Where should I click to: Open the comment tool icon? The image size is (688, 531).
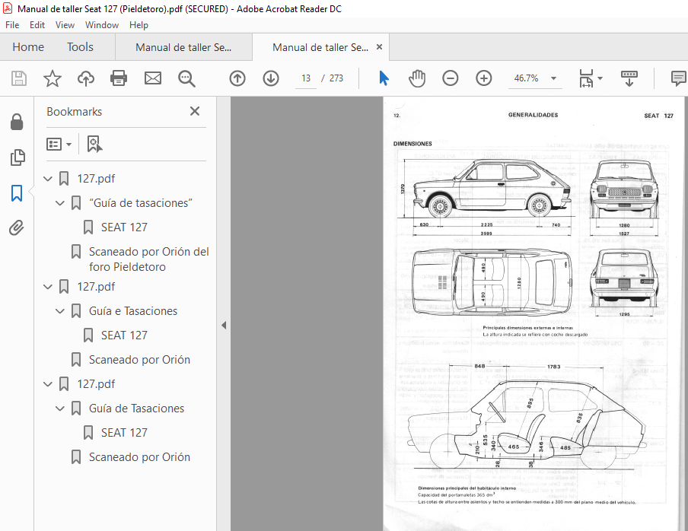pyautogui.click(x=679, y=78)
